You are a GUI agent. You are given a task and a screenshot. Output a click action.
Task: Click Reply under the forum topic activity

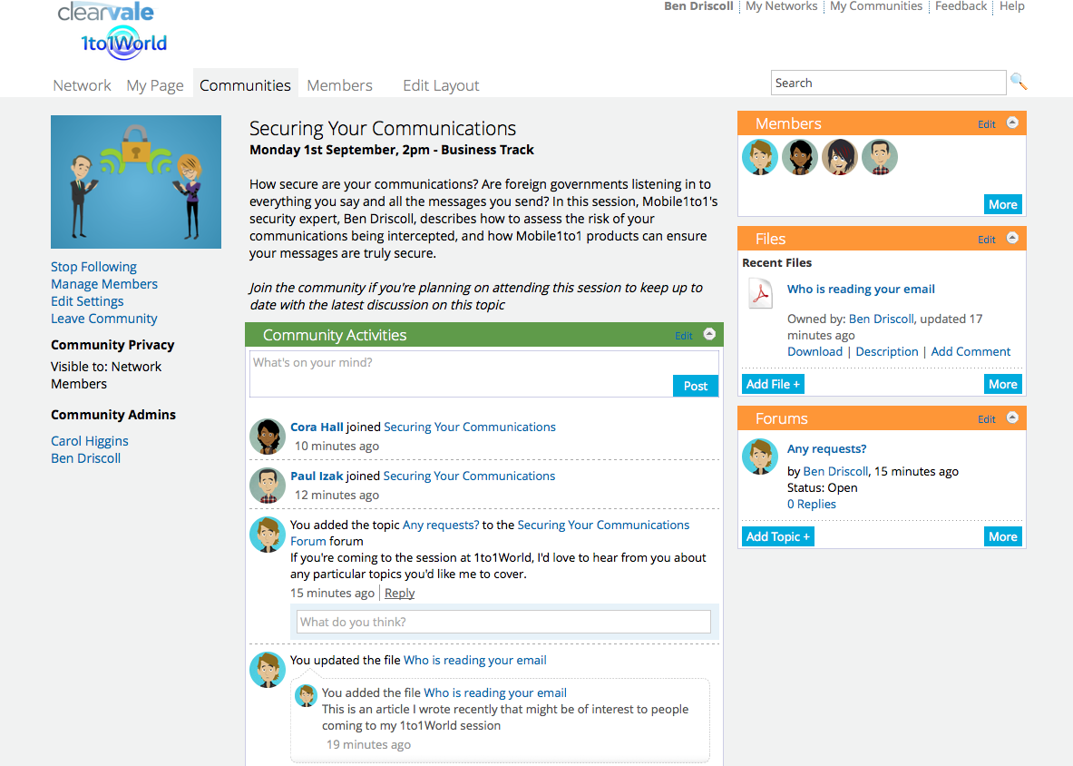[400, 593]
